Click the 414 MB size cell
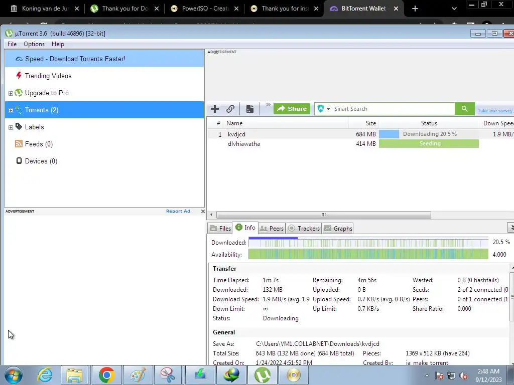 point(366,144)
